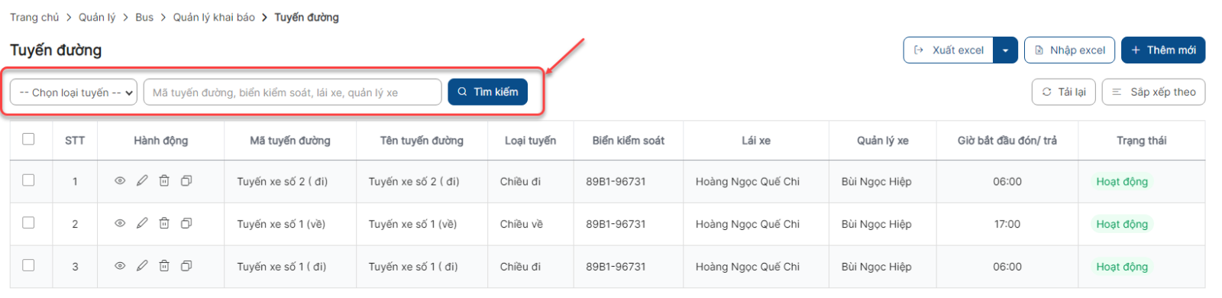This screenshot has width=1222, height=298.
Task: Copy route row 3 using duplicate icon
Action: (186, 266)
